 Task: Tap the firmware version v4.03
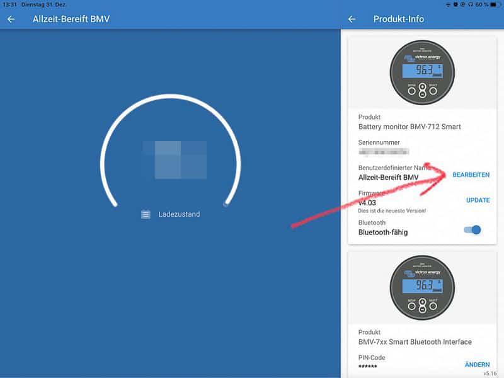367,202
